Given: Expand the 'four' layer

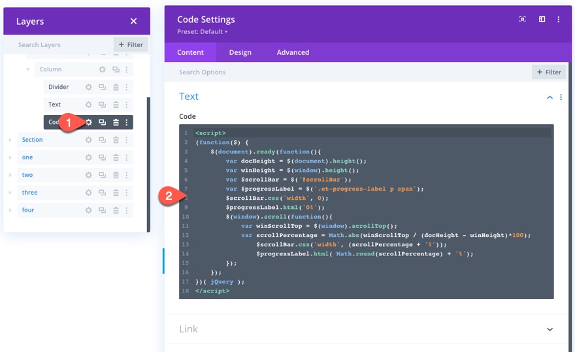Looking at the screenshot, I should [x=10, y=210].
